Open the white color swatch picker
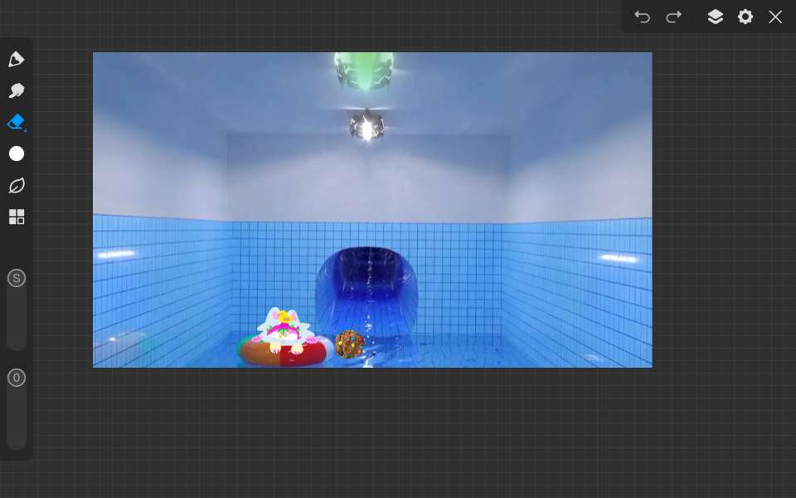Image resolution: width=796 pixels, height=498 pixels. [17, 154]
